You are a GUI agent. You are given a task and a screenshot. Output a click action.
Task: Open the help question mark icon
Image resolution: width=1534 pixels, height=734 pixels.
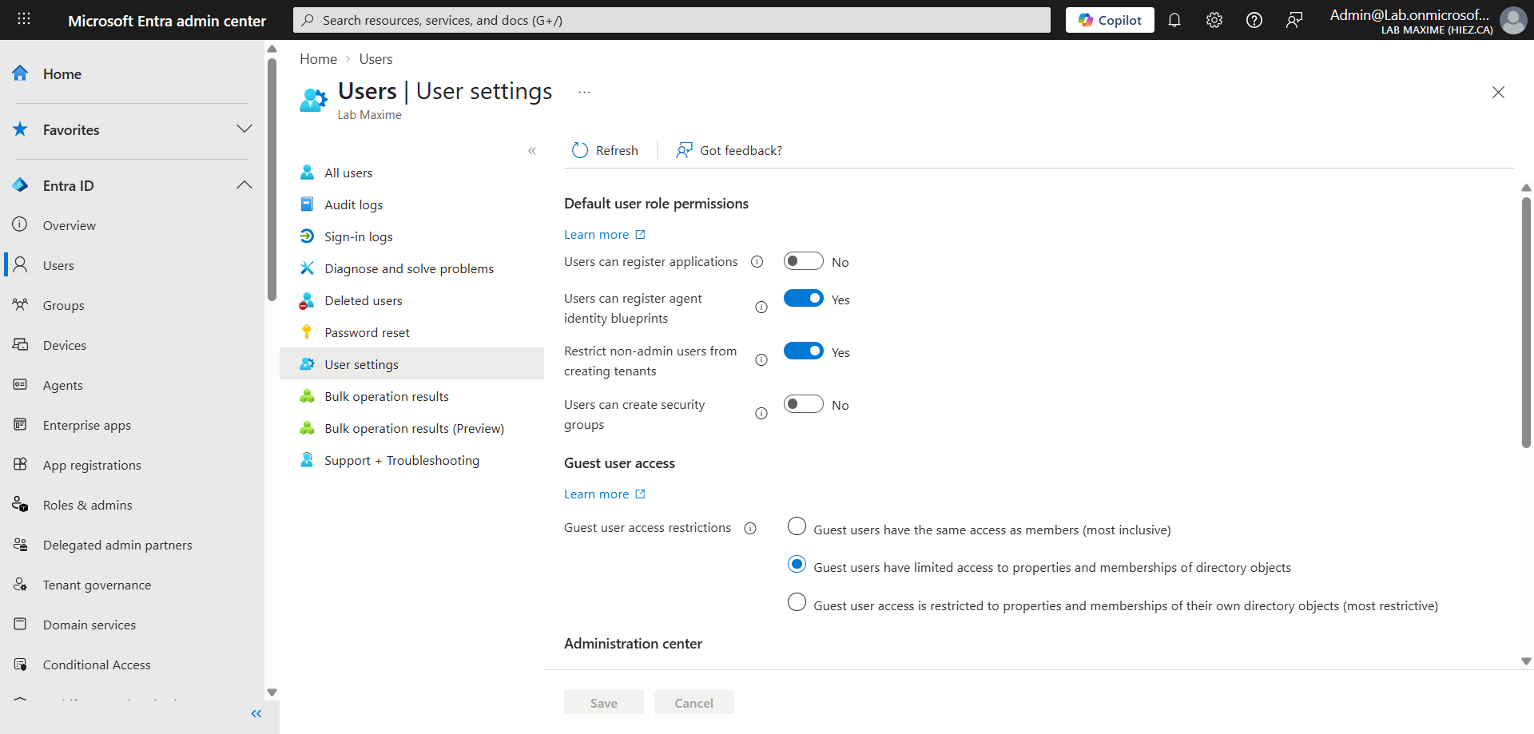1254,20
